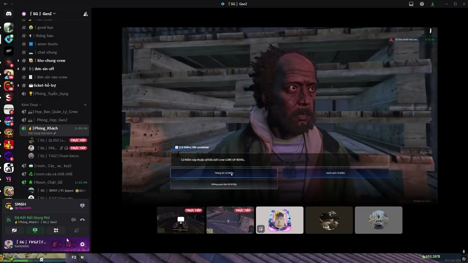The height and width of the screenshot is (263, 468).
Task: Watch the second live stream thumbnail
Action: 230,220
